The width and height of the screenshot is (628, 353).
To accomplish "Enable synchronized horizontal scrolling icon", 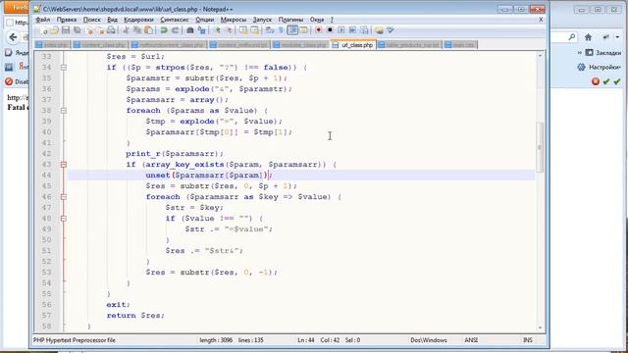I will 255,30.
